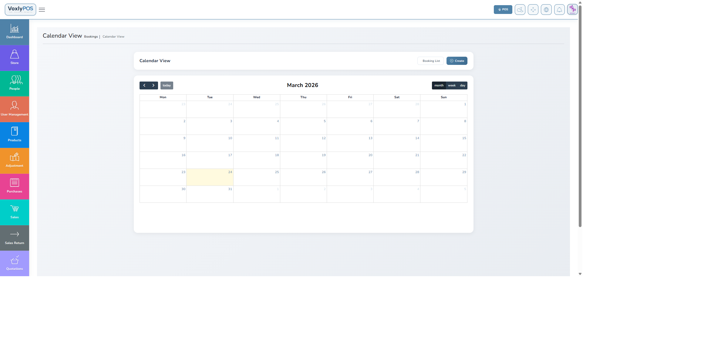
Task: Select the Store sidebar icon
Action: pyautogui.click(x=14, y=57)
